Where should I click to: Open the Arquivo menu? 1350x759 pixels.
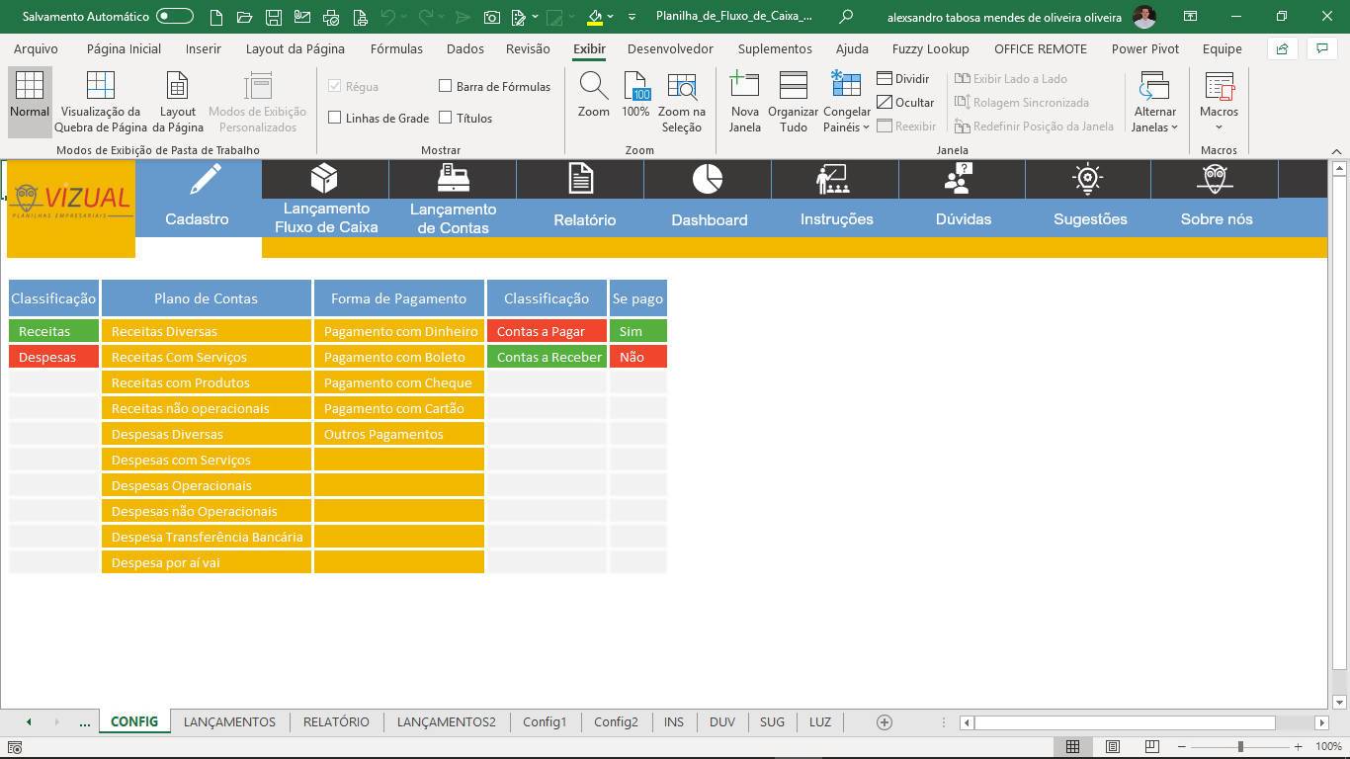click(36, 48)
